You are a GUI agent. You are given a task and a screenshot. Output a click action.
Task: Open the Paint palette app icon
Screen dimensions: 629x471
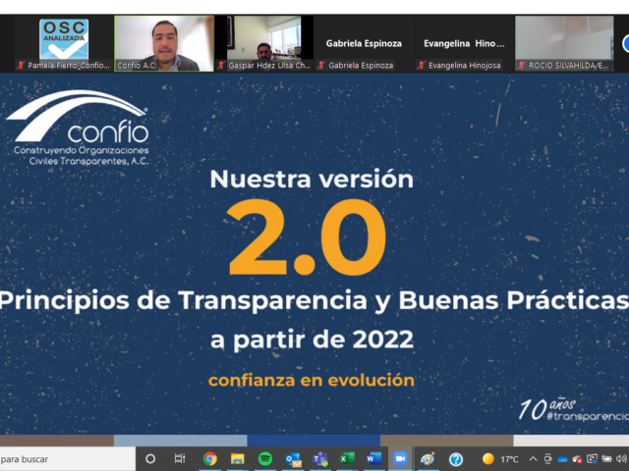pyautogui.click(x=429, y=458)
